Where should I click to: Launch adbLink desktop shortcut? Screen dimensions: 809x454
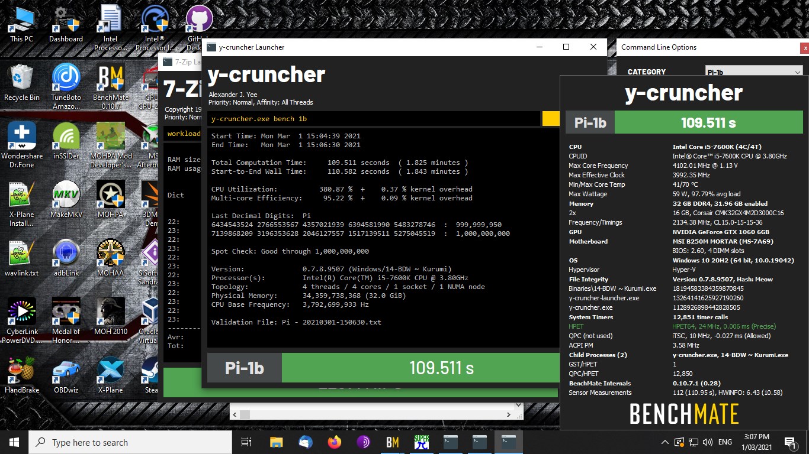[66, 258]
